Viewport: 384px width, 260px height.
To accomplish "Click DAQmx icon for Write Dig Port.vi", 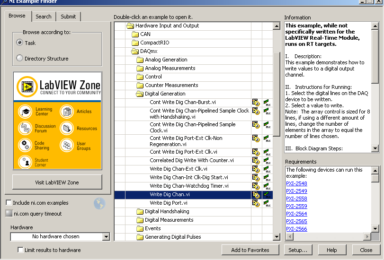I will (x=267, y=203).
